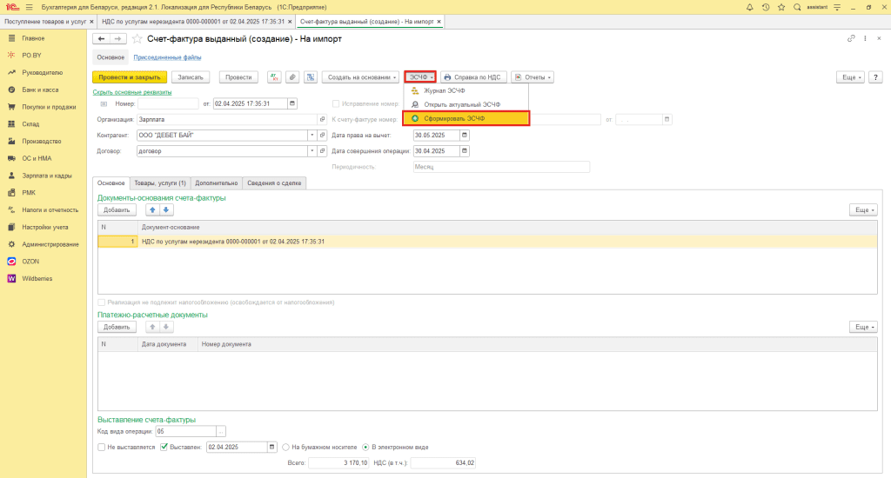Screen dimensions: 891x478
Task: Switch to Товары, услуги (1) tab
Action: [160, 183]
